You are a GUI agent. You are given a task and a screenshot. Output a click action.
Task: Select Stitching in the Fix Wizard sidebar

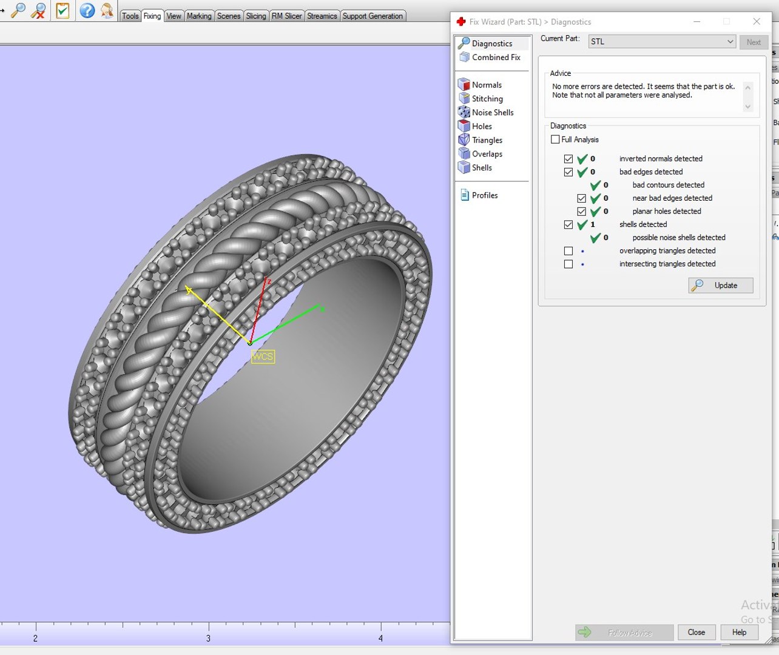click(x=487, y=99)
